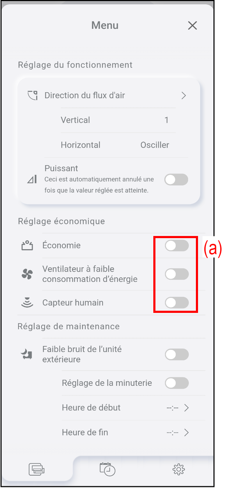
Task: Click the Économie piggy bank icon
Action: [x=27, y=246]
